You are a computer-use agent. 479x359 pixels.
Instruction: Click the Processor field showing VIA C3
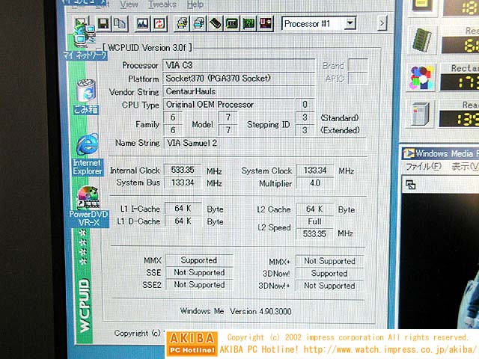[239, 65]
